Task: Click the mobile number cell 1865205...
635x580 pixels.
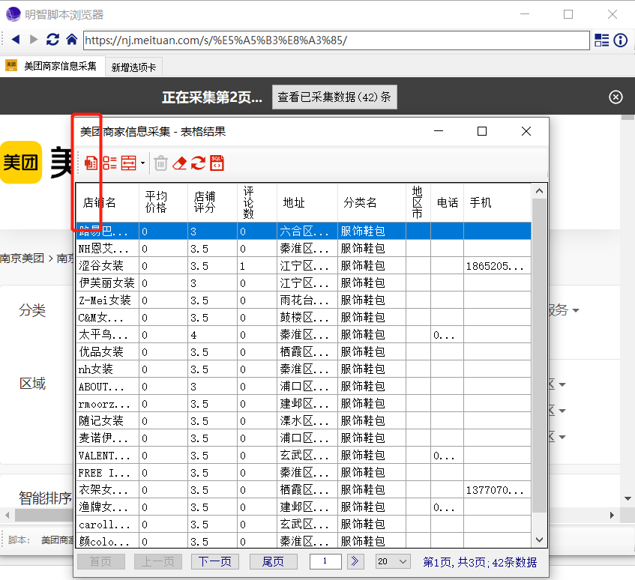Action: (x=497, y=266)
